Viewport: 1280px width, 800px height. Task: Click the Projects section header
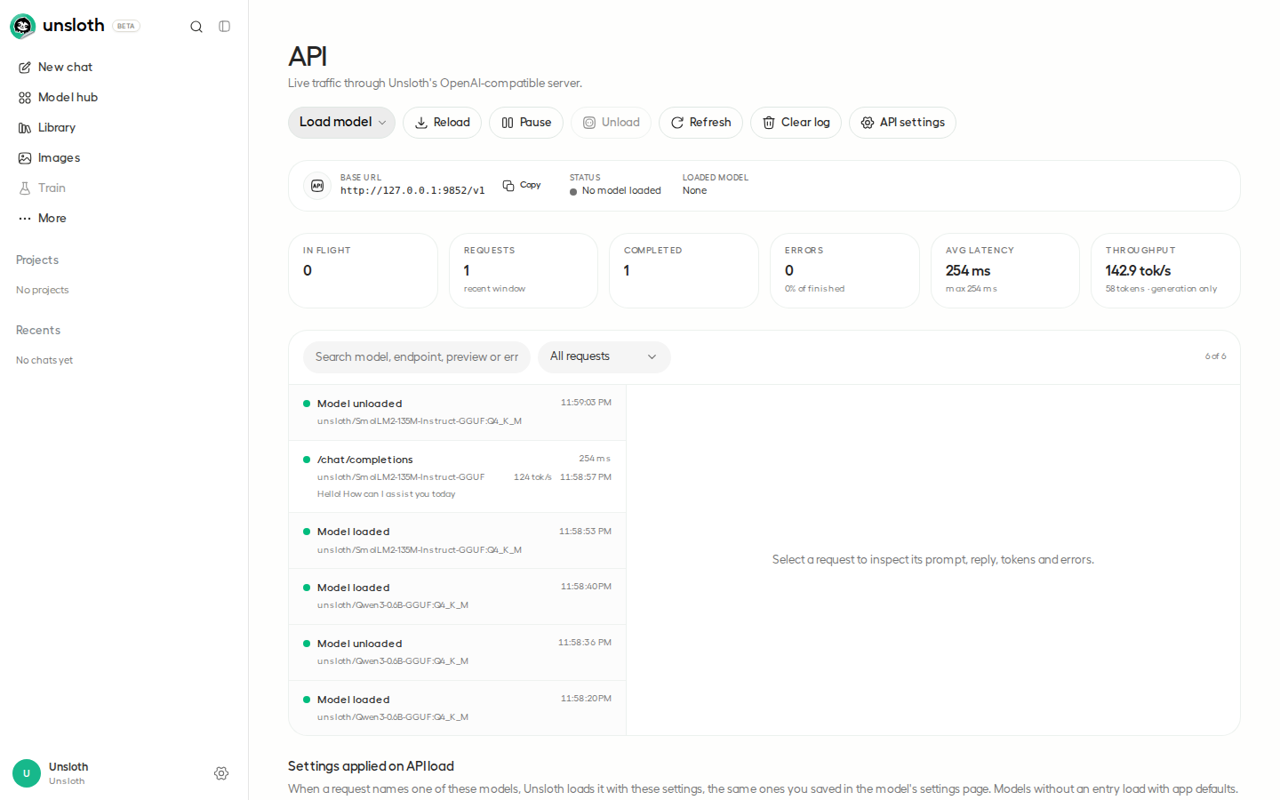point(37,260)
